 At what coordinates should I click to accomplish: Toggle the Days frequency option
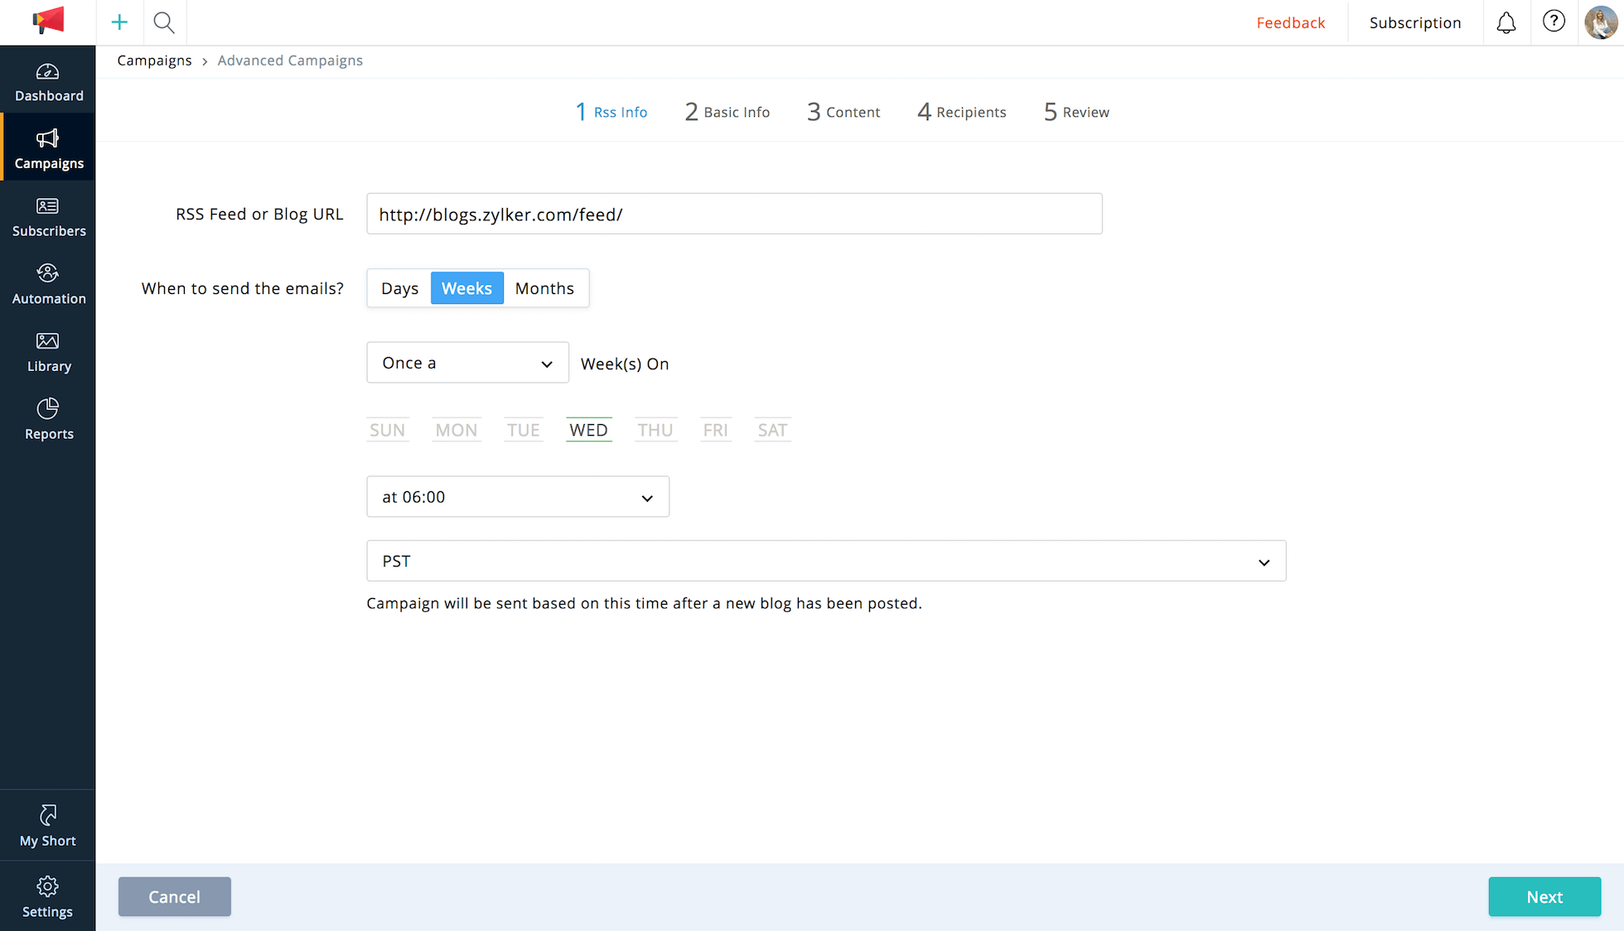[x=399, y=288]
